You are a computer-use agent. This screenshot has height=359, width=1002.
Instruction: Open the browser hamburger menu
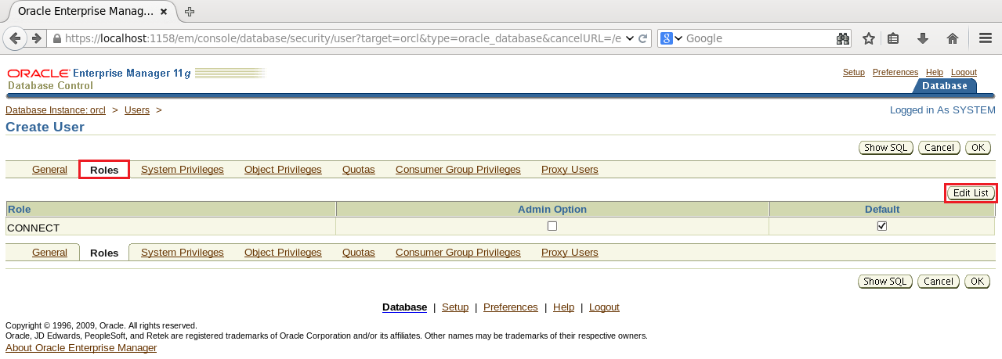pyautogui.click(x=986, y=38)
